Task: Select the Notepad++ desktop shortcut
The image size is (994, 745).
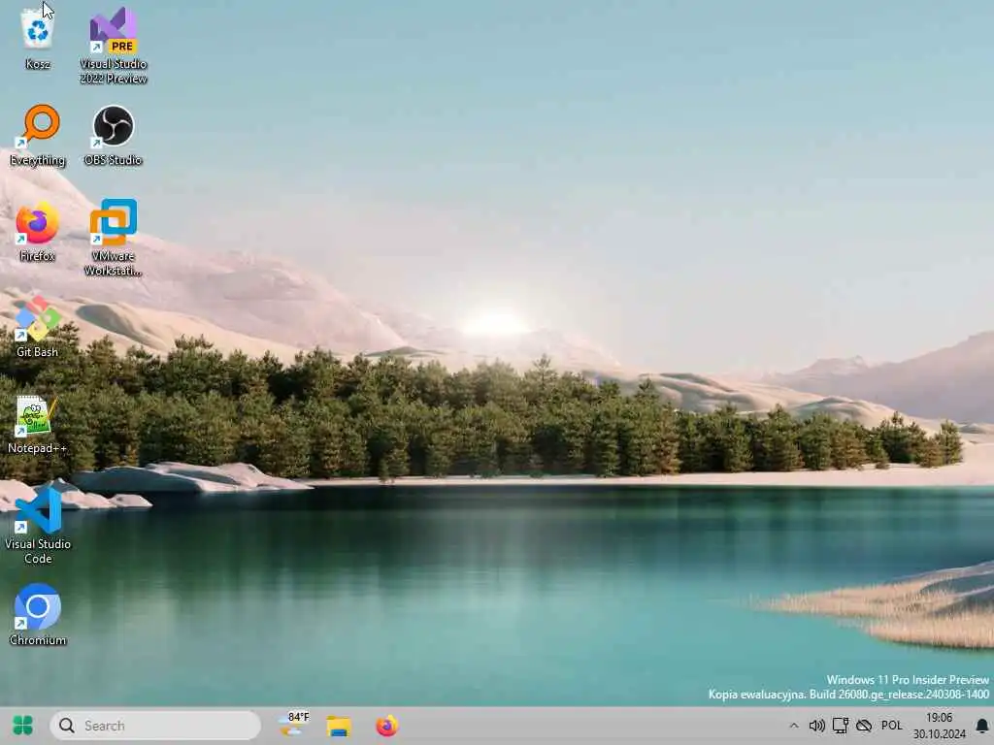Action: click(38, 424)
